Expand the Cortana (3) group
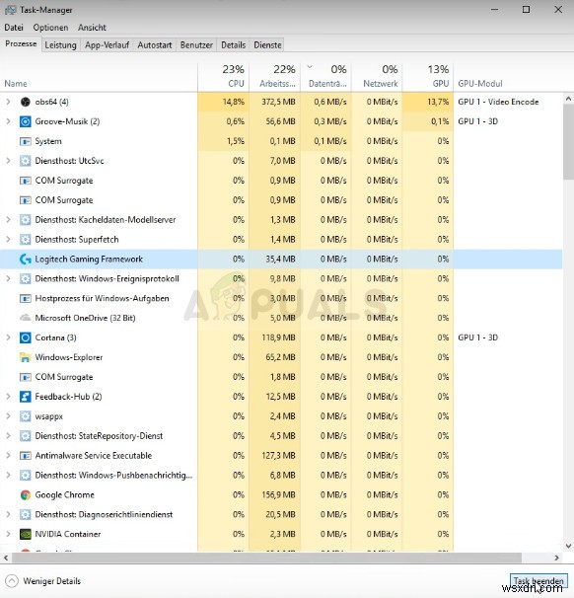 click(8, 337)
